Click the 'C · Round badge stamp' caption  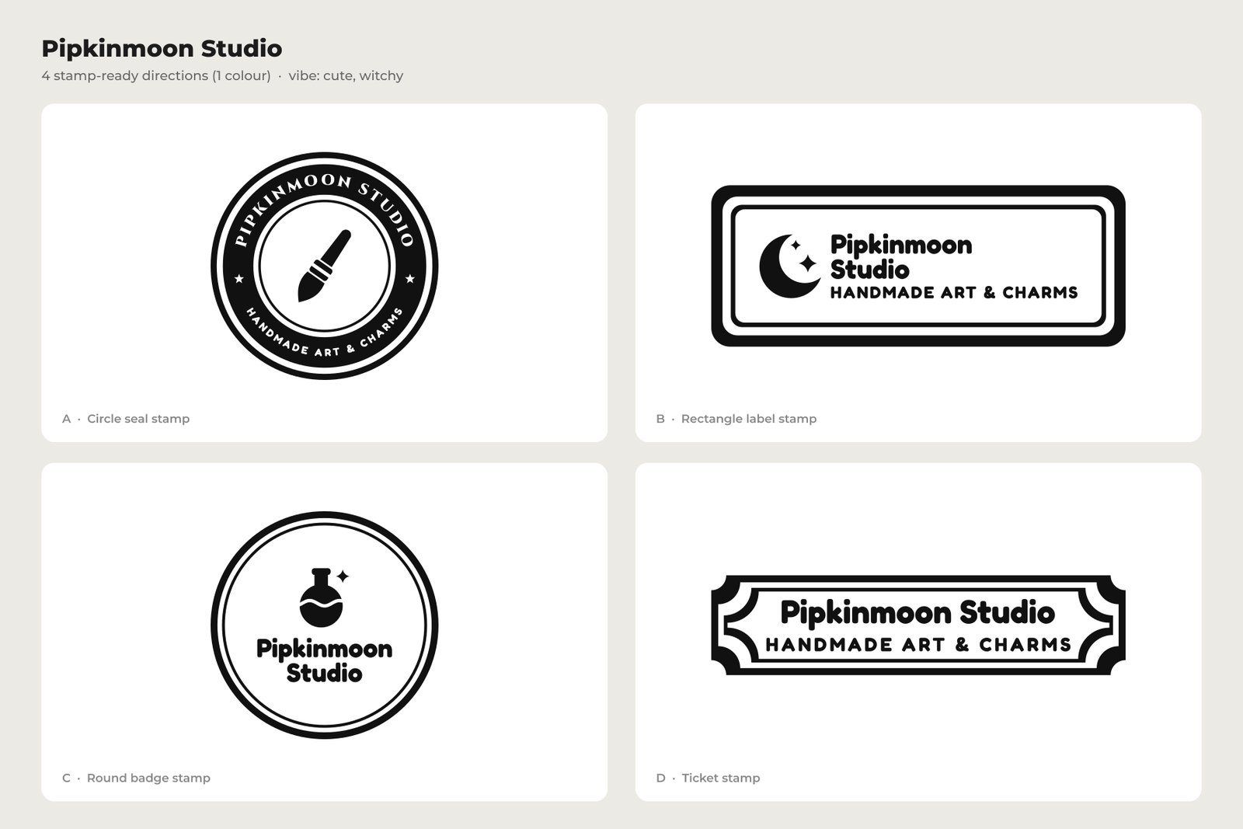click(x=136, y=778)
